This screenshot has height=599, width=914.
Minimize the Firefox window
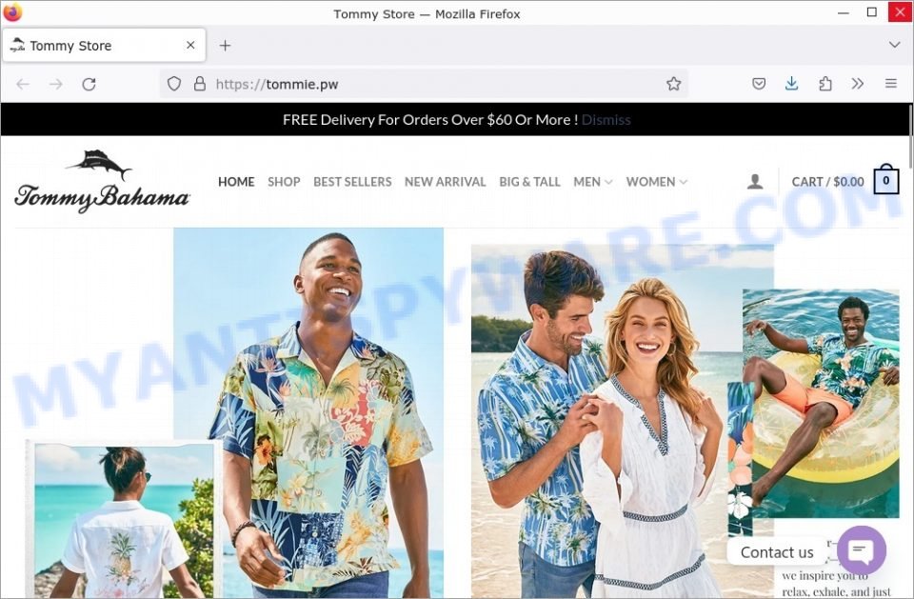pos(843,12)
